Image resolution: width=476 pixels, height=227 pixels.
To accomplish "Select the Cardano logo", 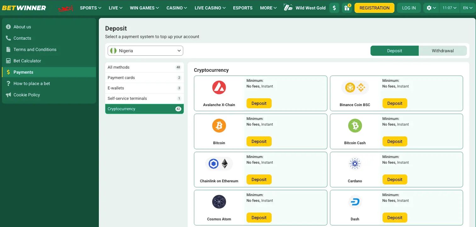I will pyautogui.click(x=355, y=164).
